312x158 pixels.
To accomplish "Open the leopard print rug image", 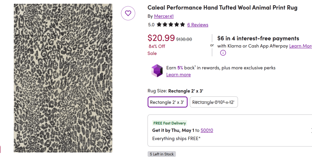I will pyautogui.click(x=63, y=78).
